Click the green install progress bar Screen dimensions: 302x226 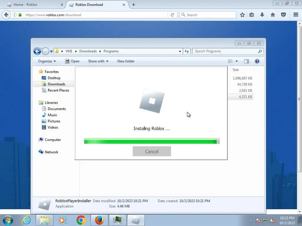coord(152,141)
